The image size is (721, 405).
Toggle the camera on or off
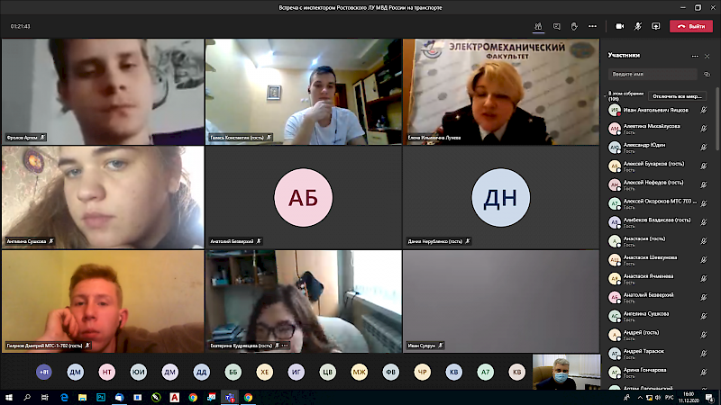618,26
